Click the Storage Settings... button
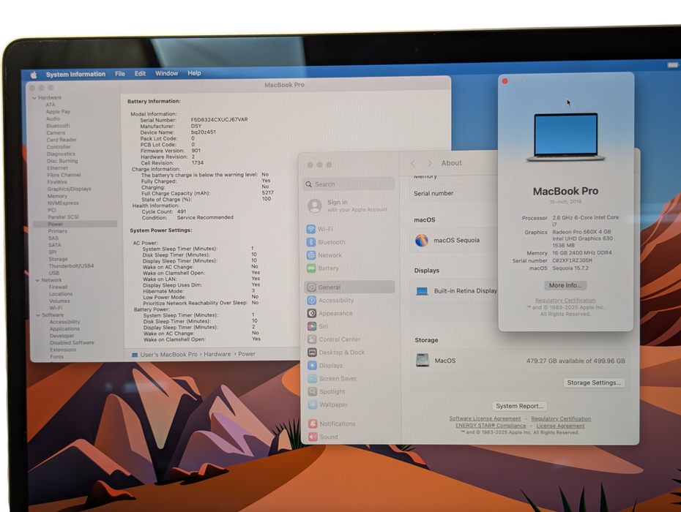681x512 pixels. pyautogui.click(x=594, y=383)
